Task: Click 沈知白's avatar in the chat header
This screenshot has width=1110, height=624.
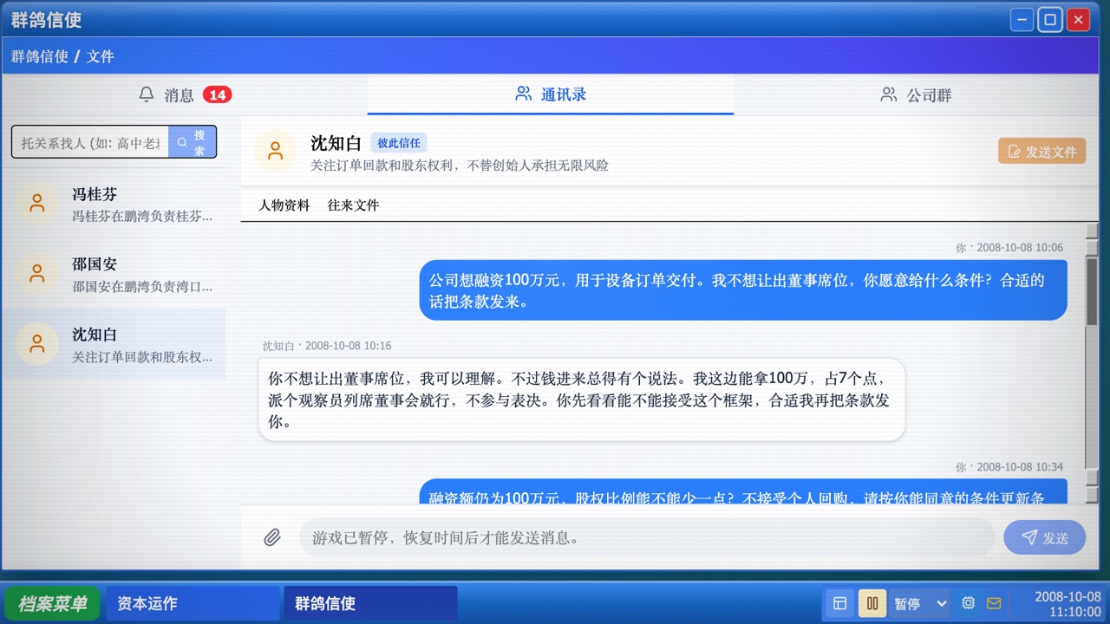Action: pyautogui.click(x=275, y=151)
